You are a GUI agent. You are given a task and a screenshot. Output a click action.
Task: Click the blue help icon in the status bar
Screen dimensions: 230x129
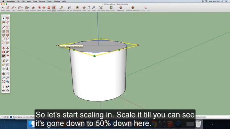tap(11, 117)
